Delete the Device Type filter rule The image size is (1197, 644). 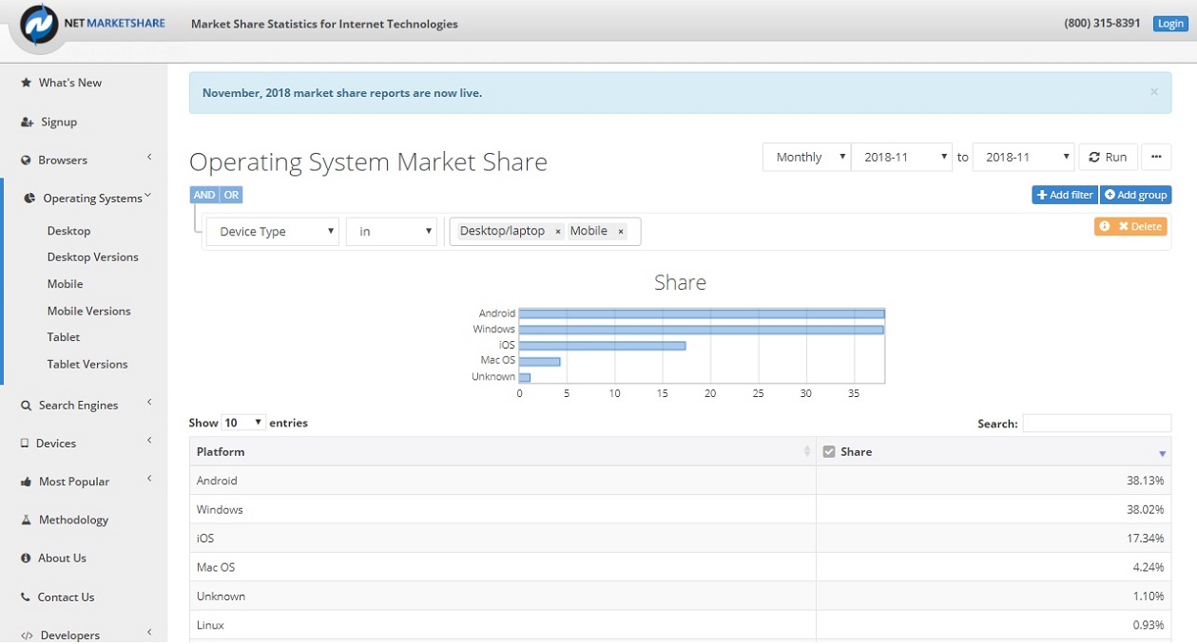click(1140, 226)
